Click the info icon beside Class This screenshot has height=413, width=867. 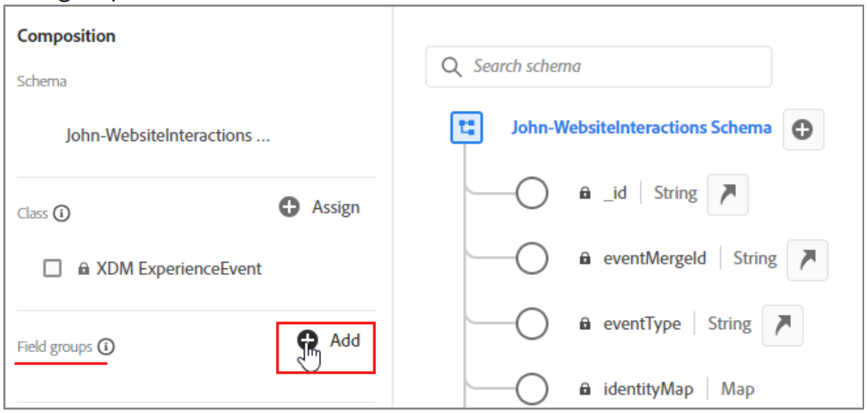[x=62, y=213]
